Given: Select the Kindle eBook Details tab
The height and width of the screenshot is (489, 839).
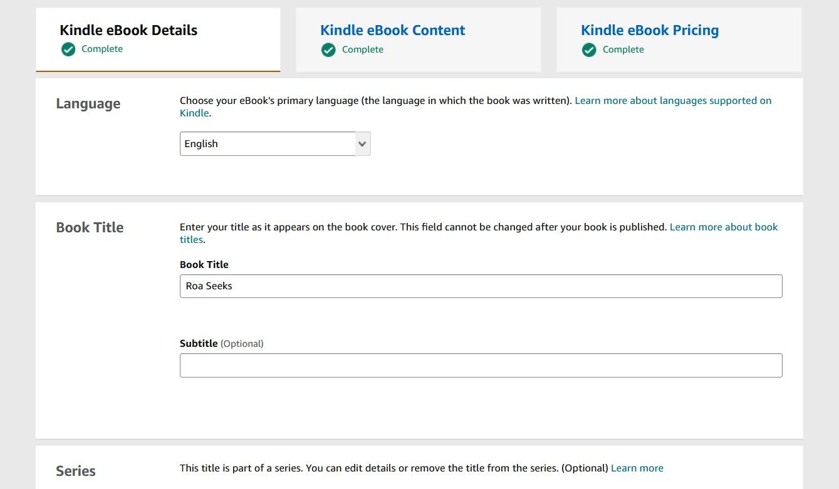Looking at the screenshot, I should (128, 30).
